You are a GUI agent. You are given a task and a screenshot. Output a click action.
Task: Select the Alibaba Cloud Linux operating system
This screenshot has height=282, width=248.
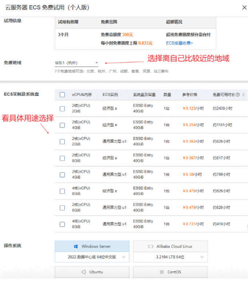click(x=170, y=246)
